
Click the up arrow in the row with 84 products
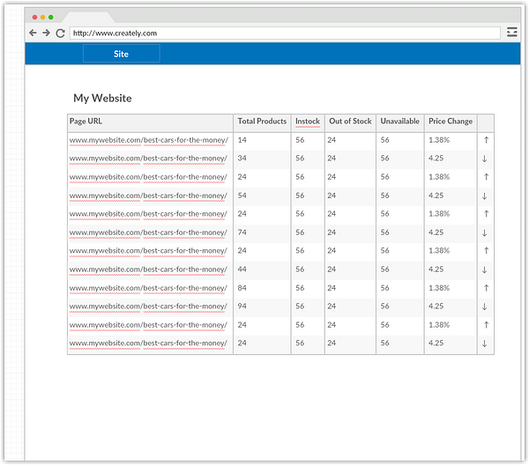486,288
